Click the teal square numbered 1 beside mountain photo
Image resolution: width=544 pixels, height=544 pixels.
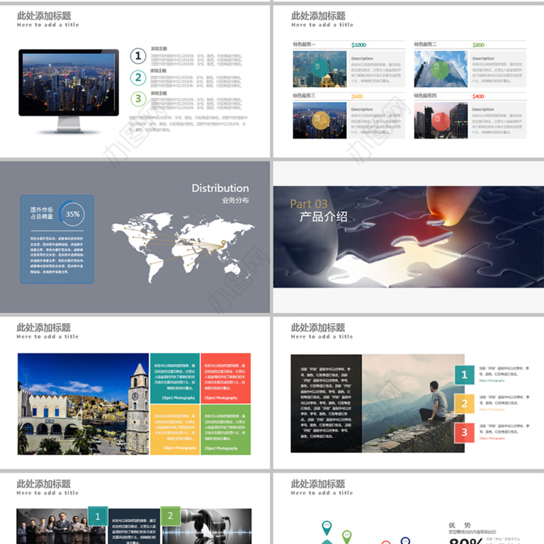pos(464,374)
